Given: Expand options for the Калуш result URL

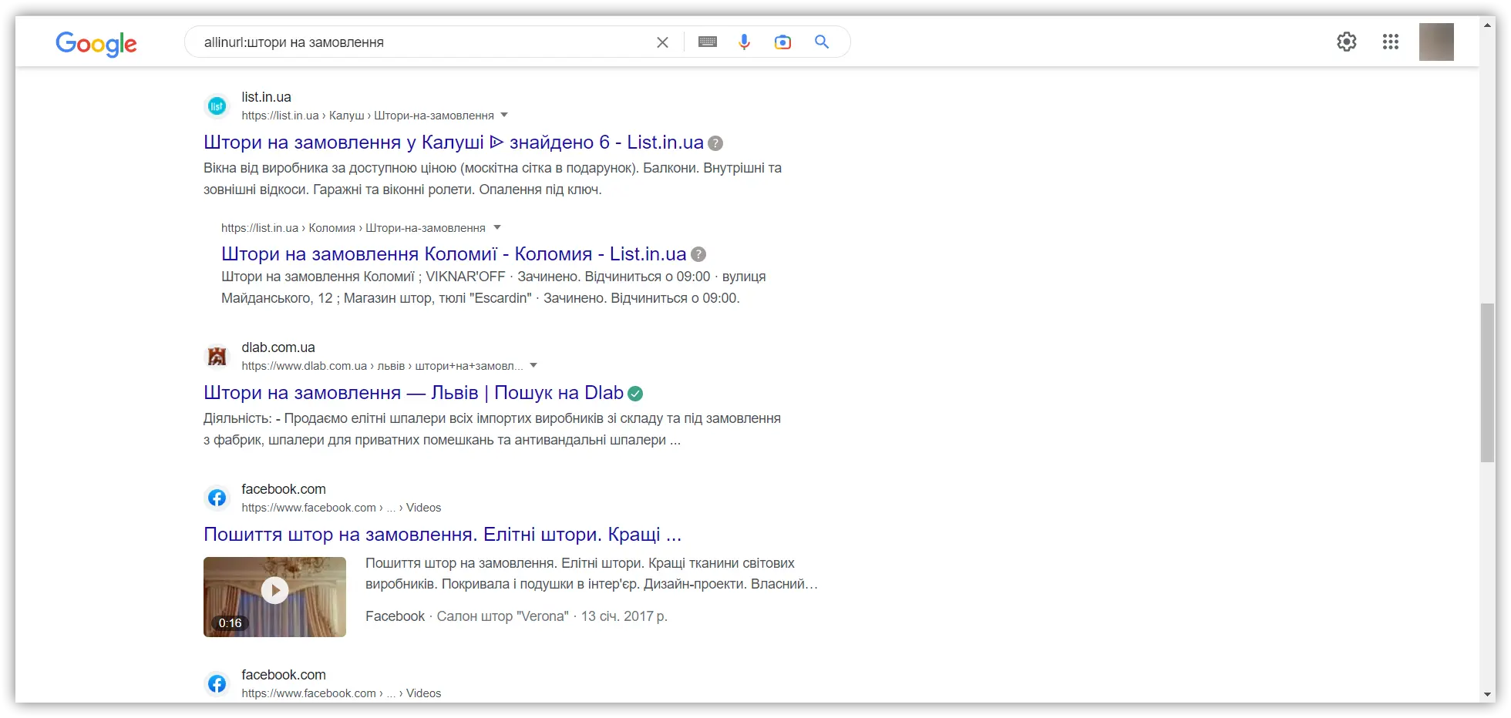Looking at the screenshot, I should [504, 115].
